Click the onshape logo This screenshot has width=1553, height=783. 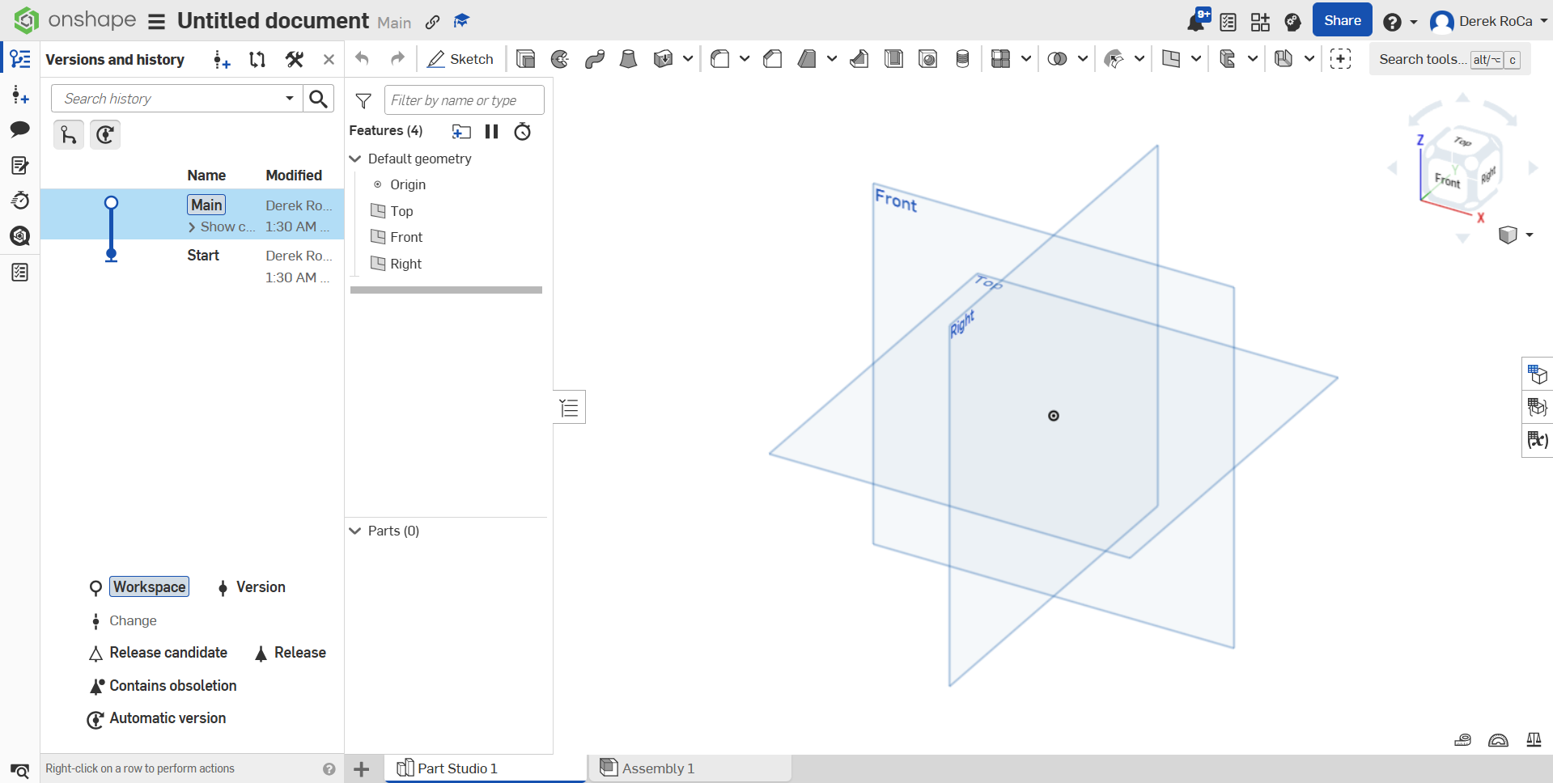tap(75, 20)
